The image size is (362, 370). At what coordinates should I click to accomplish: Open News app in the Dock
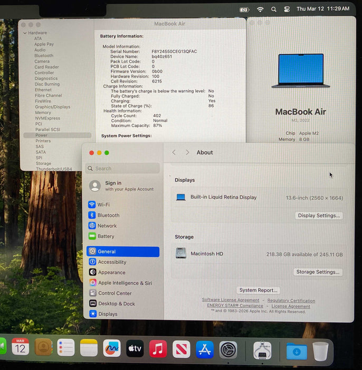click(182, 349)
